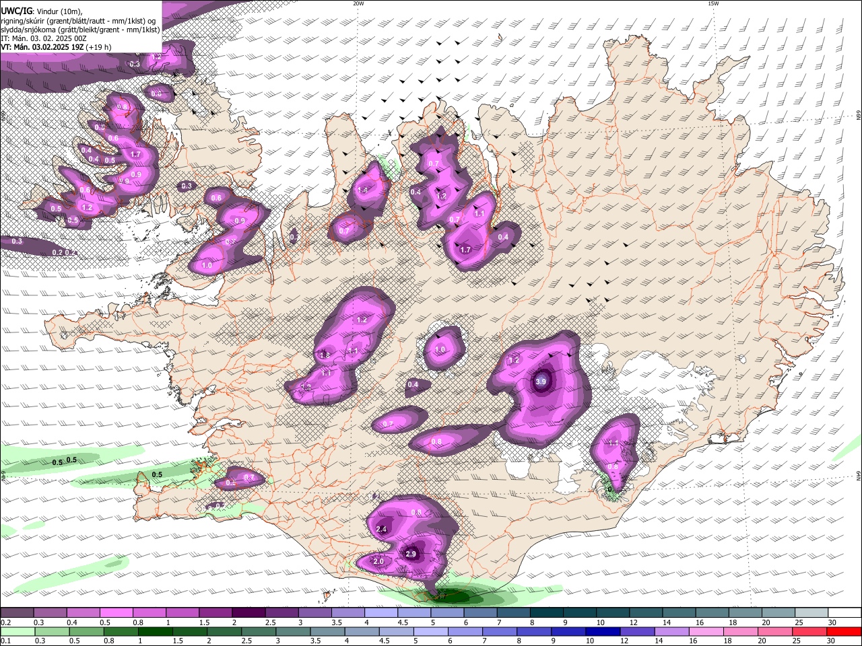
Task: Pick the lilac 14–16 rain legend swatch
Action: [672, 631]
